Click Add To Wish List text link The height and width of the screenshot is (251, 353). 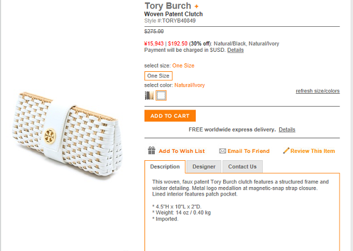coord(182,151)
